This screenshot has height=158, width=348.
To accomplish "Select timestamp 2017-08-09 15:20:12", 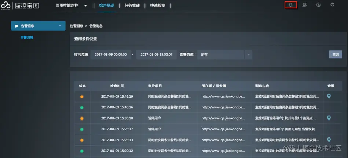I will coord(117,151).
